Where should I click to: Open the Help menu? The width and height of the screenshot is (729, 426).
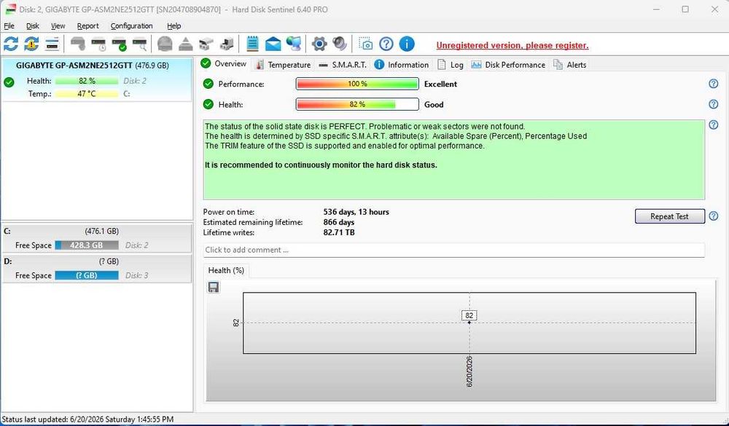tap(174, 26)
